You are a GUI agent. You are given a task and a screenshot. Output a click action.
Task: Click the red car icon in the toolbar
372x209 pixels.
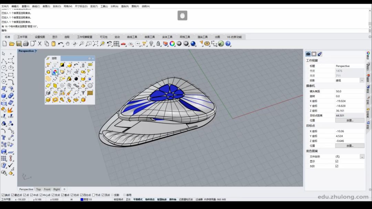click(x=123, y=44)
